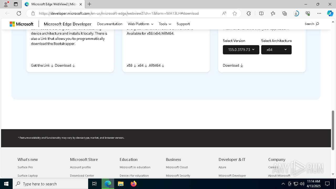This screenshot has width=336, height=189.
Task: Open Collections icon in toolbar
Action: (x=285, y=13)
